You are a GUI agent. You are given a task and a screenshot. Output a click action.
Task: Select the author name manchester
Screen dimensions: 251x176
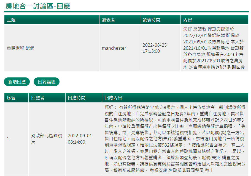[114, 48]
